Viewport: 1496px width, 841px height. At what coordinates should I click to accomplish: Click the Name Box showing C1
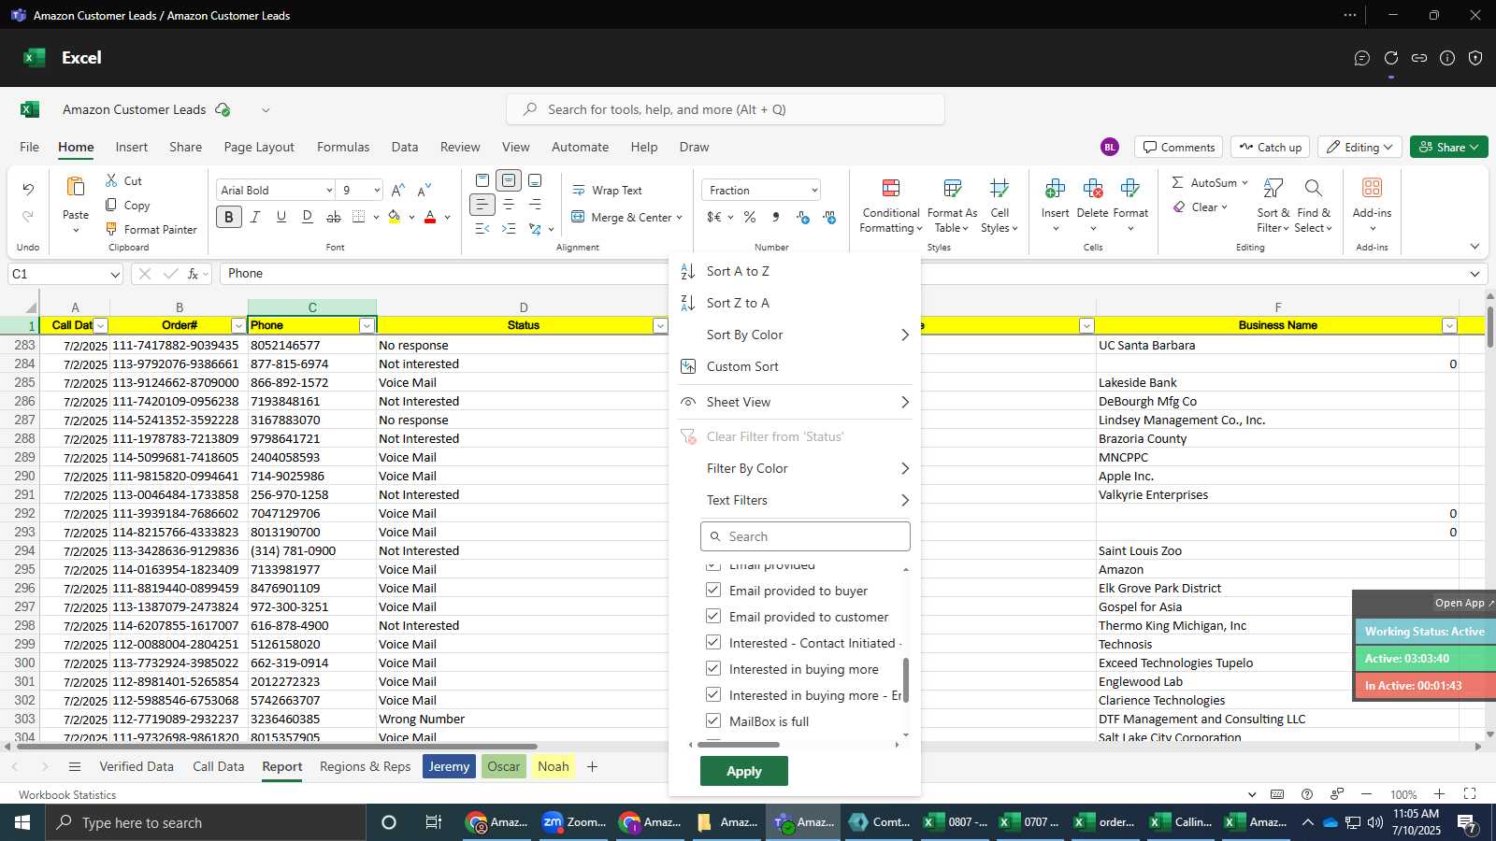click(x=65, y=274)
